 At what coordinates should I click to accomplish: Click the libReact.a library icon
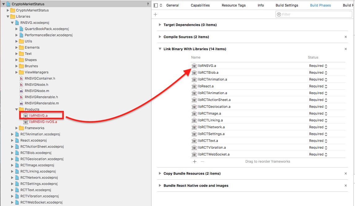[x=194, y=86]
